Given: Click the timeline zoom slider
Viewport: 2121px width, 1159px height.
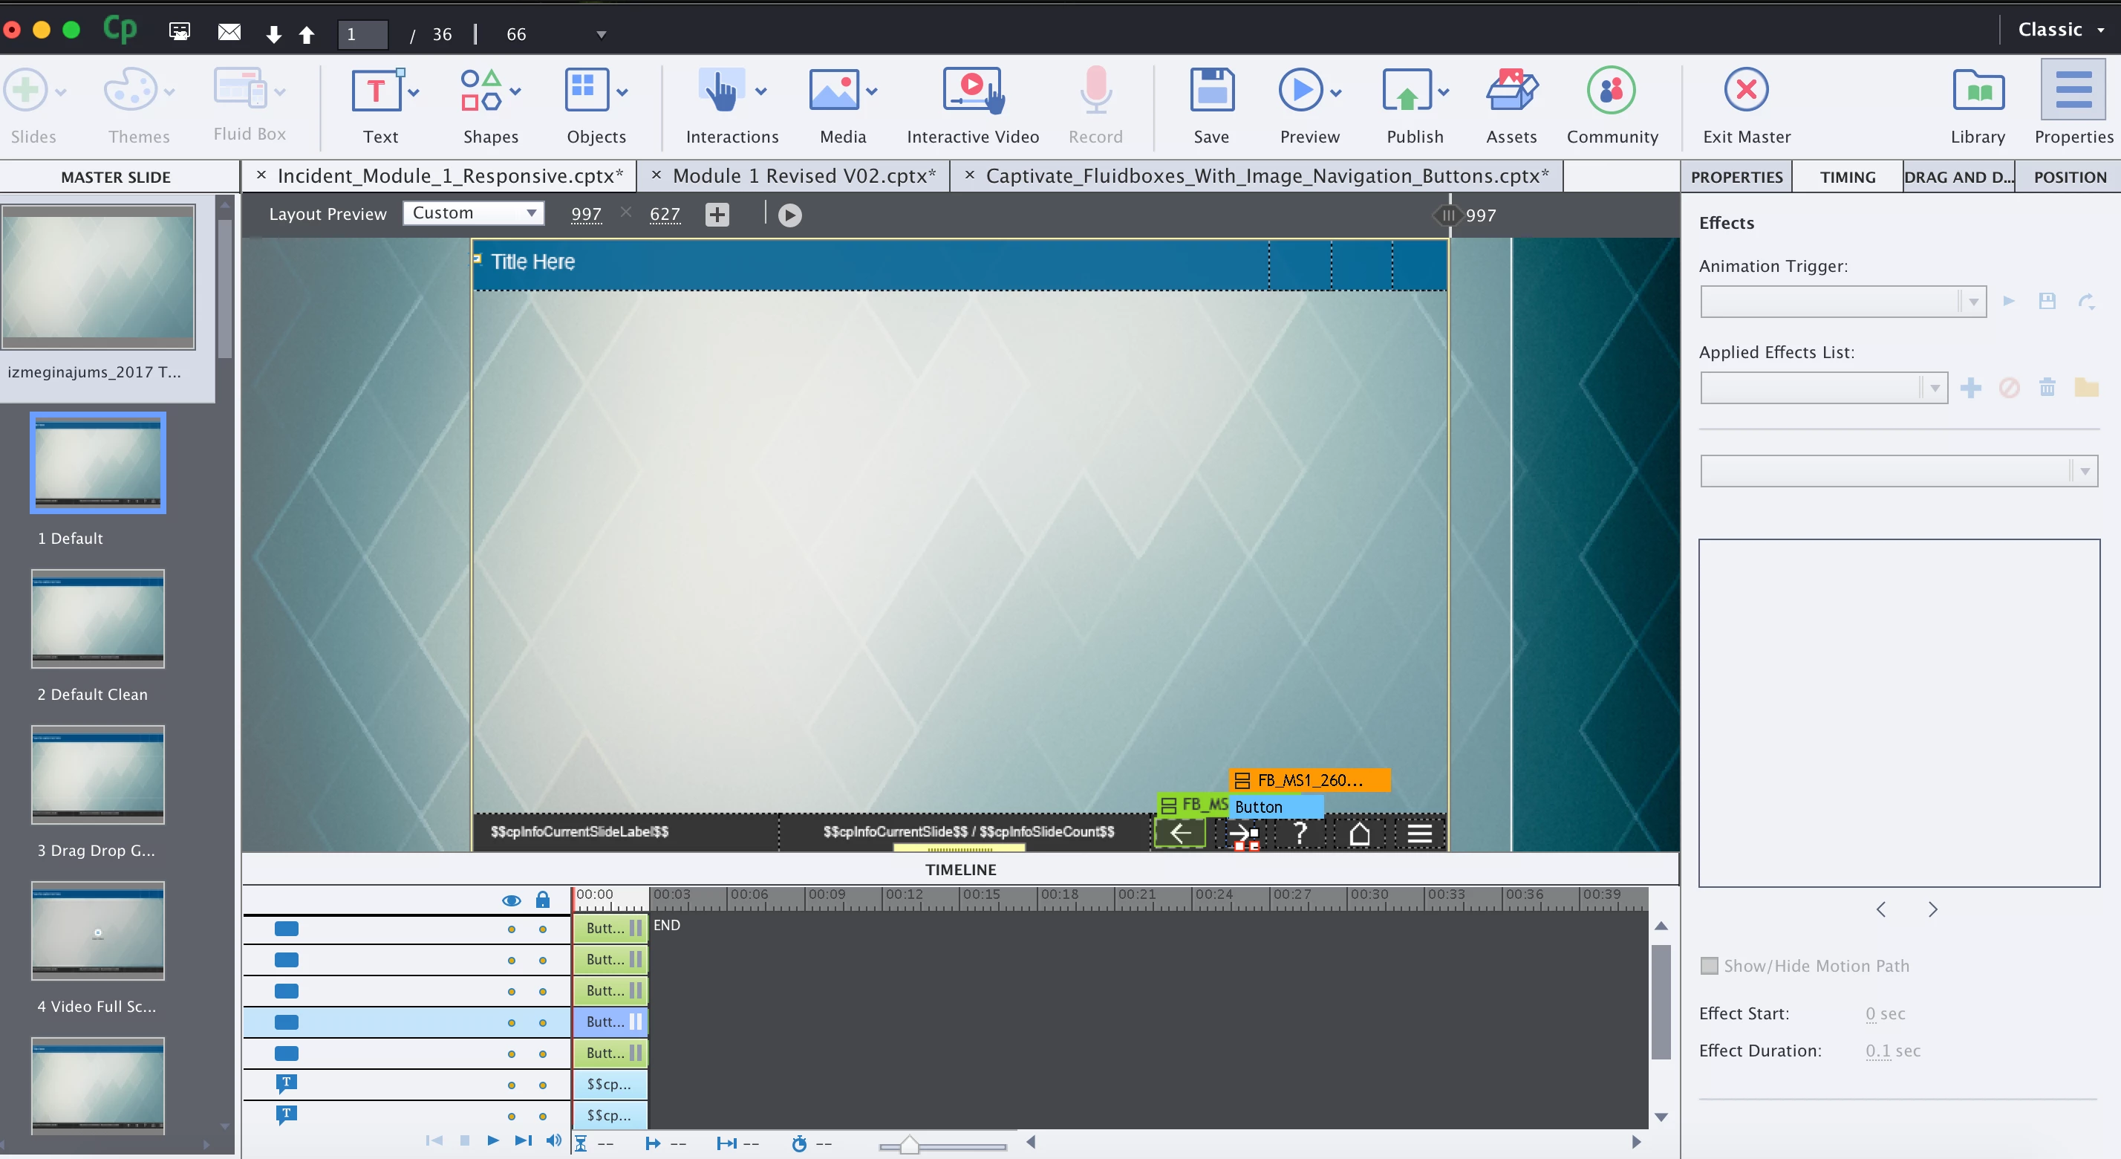Looking at the screenshot, I should click(x=909, y=1145).
